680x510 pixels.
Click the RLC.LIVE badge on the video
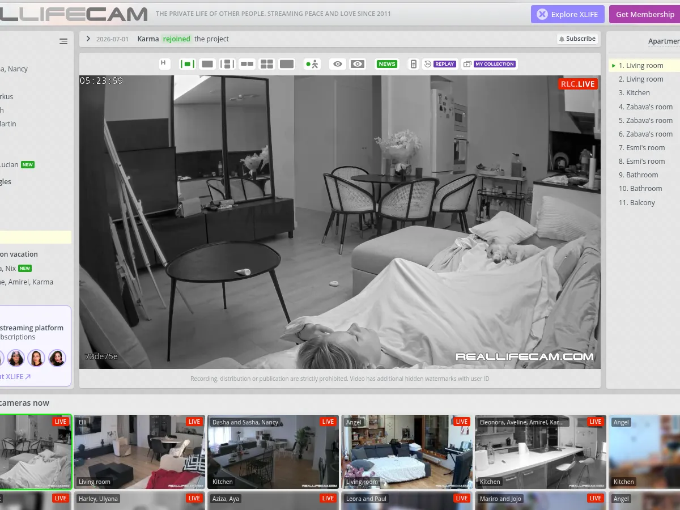click(x=577, y=84)
